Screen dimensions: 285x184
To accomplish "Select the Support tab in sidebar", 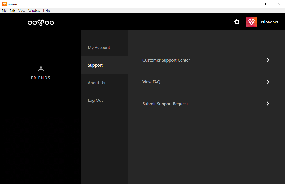I will [x=95, y=65].
